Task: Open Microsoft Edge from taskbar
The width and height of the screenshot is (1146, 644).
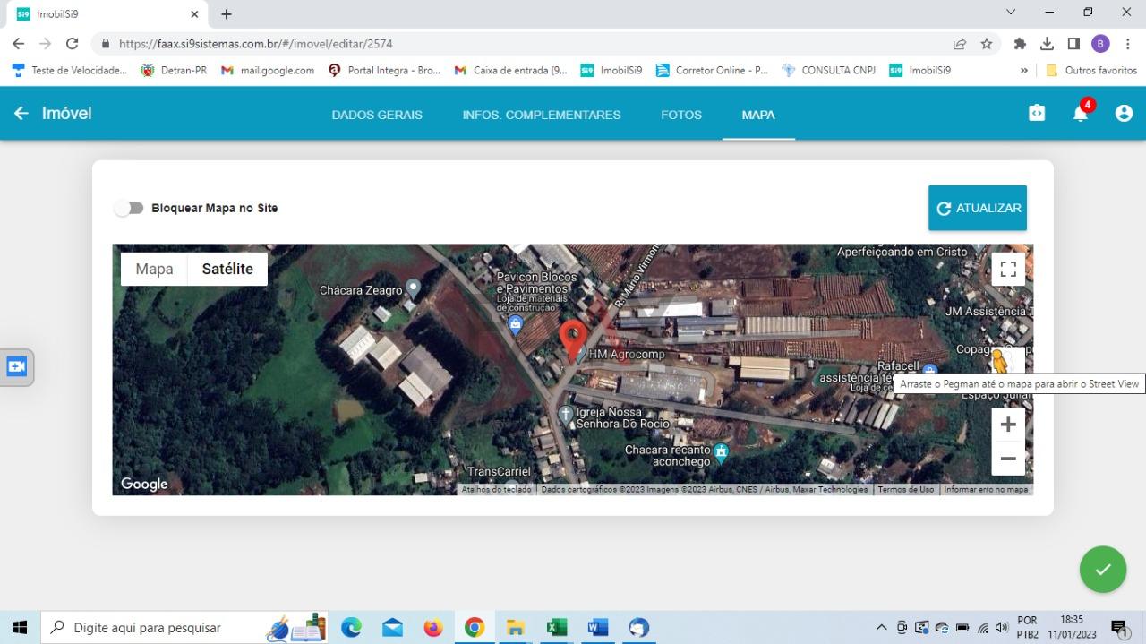Action: pyautogui.click(x=351, y=627)
